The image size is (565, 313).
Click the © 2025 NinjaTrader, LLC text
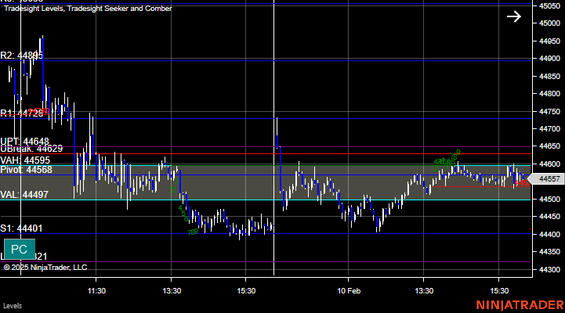tap(45, 268)
